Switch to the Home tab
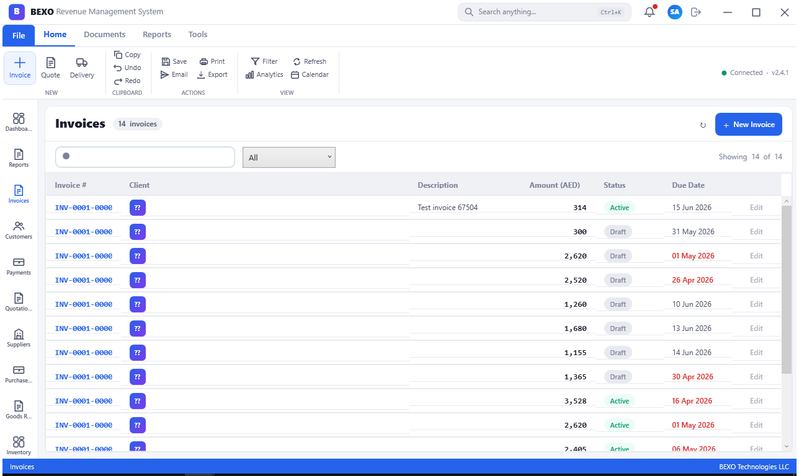Image resolution: width=799 pixels, height=476 pixels. coord(55,35)
